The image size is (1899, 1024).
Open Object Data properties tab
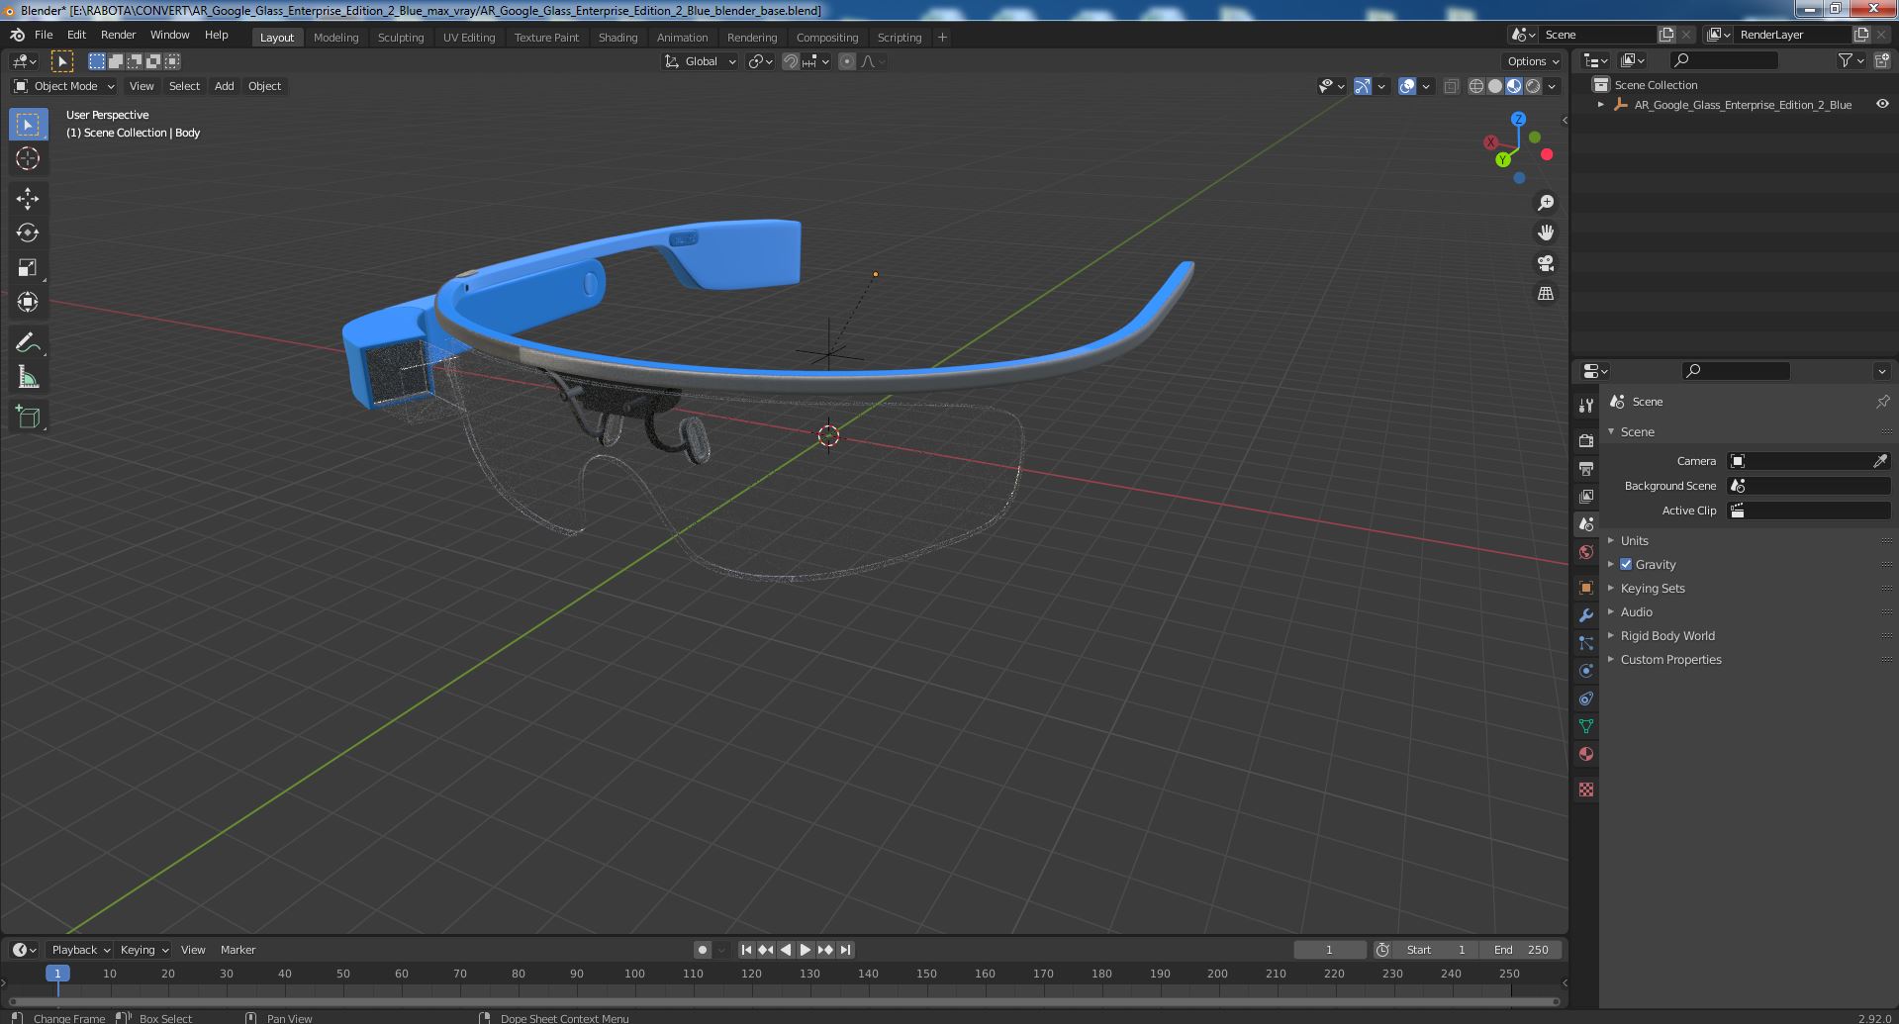pos(1586,726)
